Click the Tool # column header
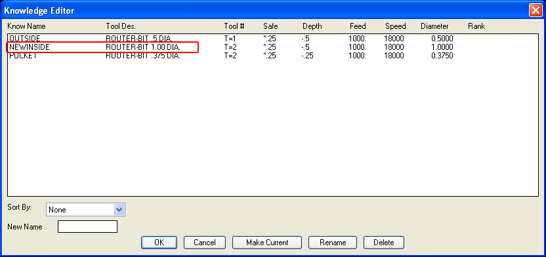This screenshot has height=257, width=546. pos(234,26)
